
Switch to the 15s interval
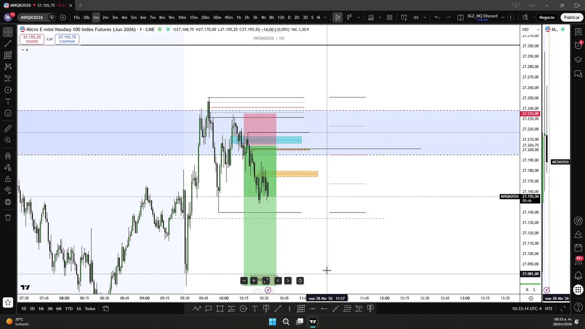tap(76, 17)
